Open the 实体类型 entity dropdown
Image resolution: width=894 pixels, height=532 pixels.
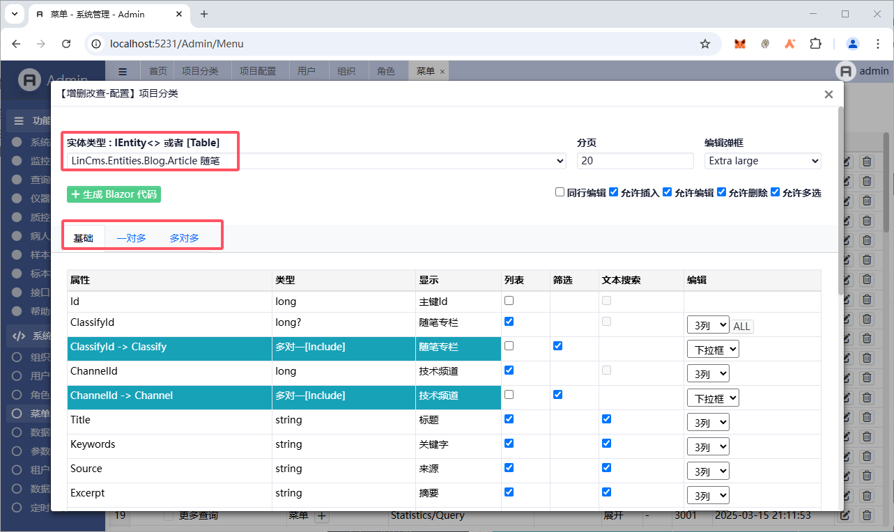(316, 161)
